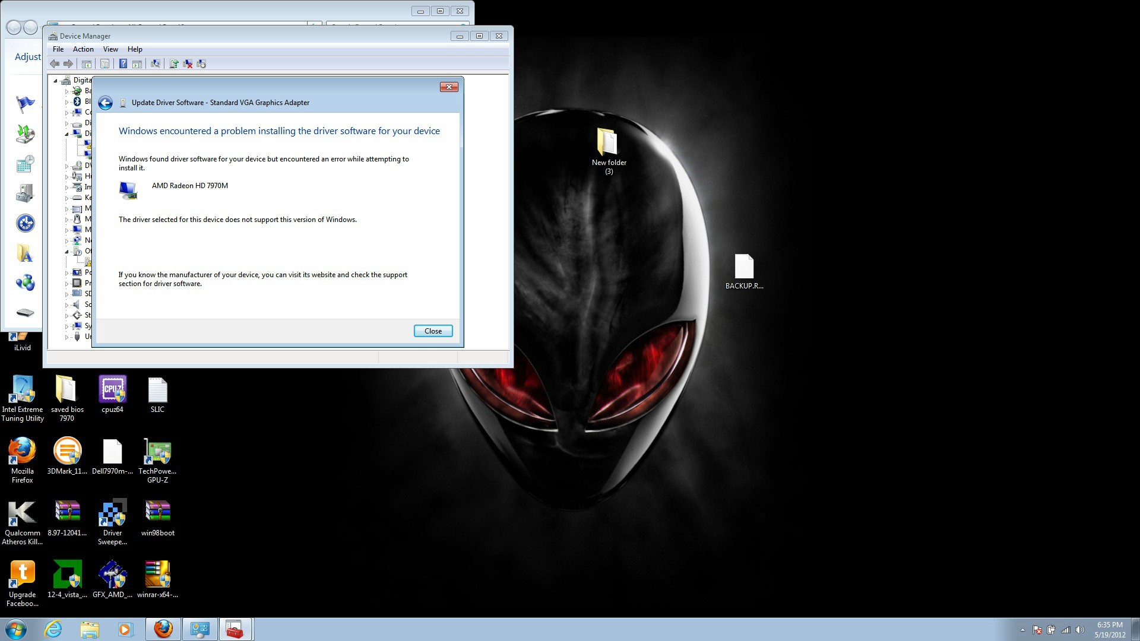The width and height of the screenshot is (1140, 641).
Task: Select Mozilla Firefox desktop shortcut
Action: pyautogui.click(x=23, y=461)
